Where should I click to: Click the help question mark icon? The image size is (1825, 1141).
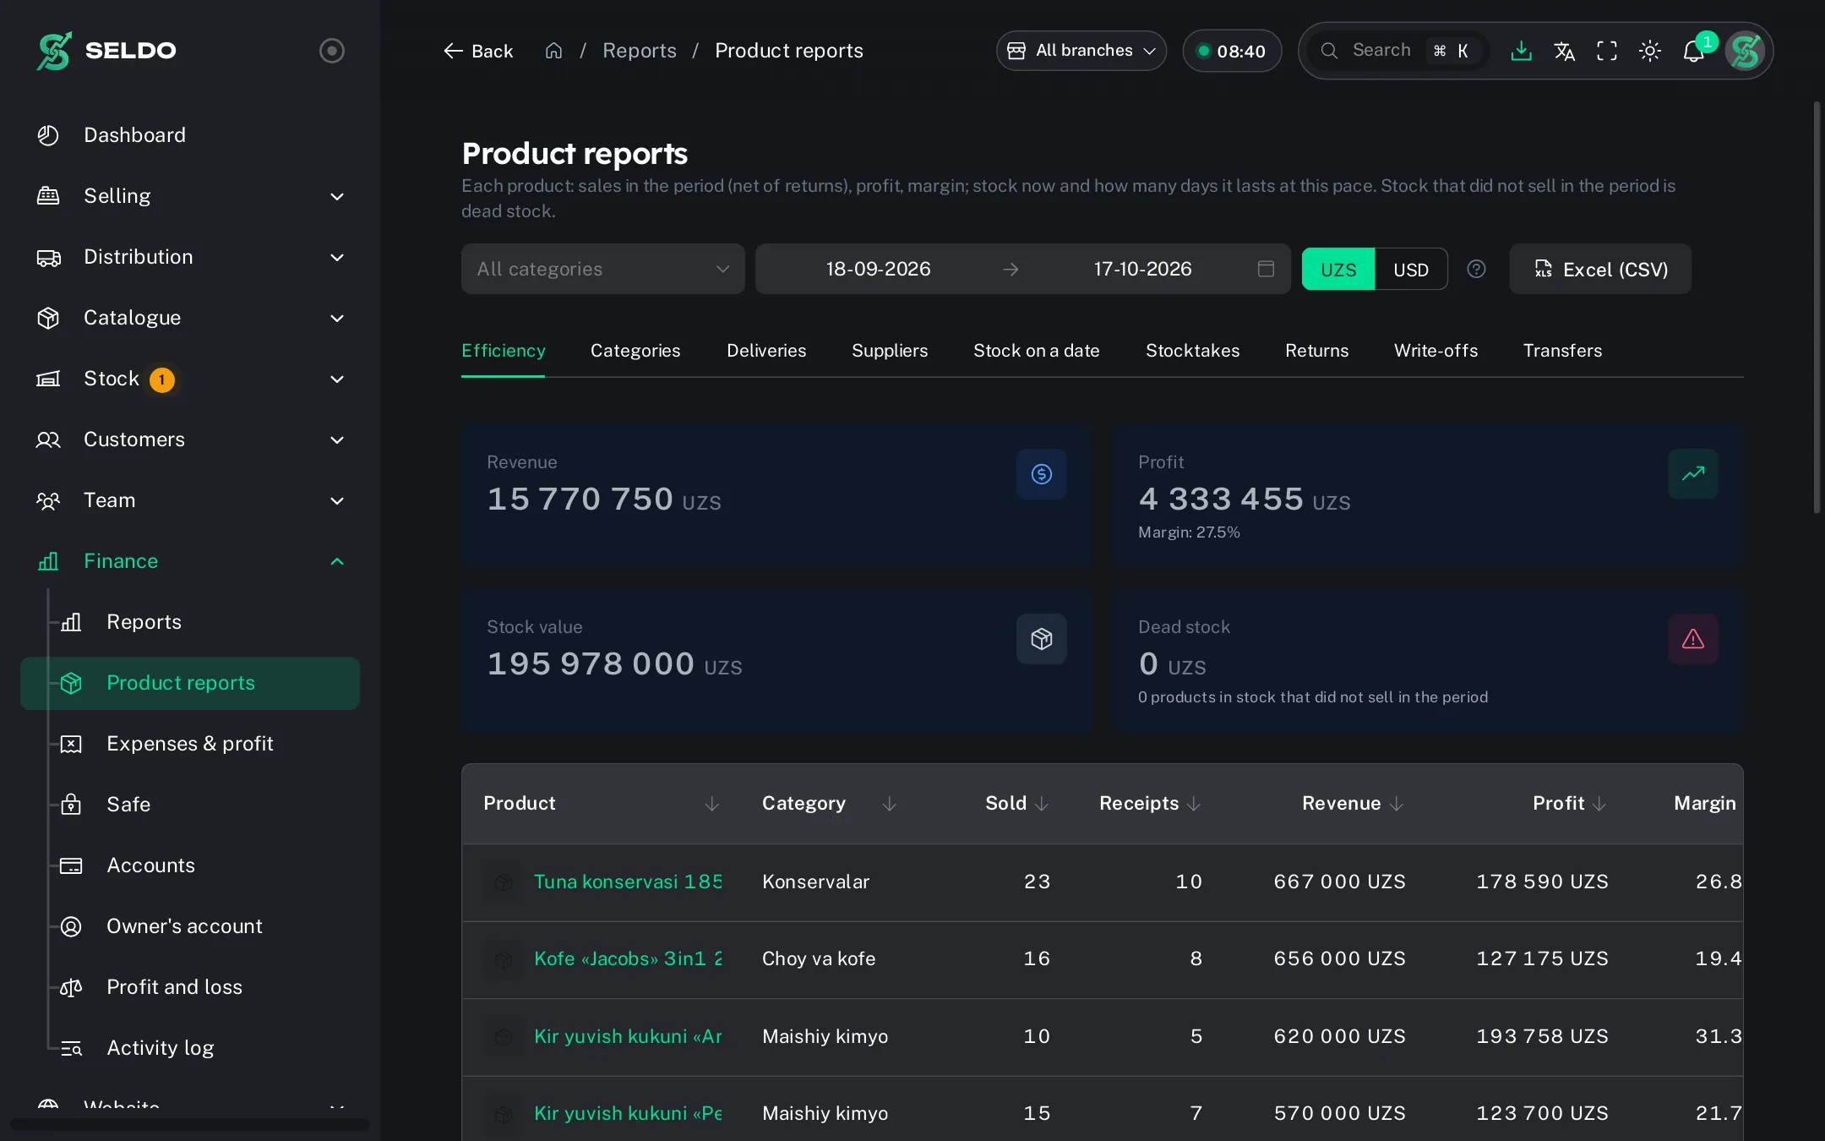(1476, 269)
